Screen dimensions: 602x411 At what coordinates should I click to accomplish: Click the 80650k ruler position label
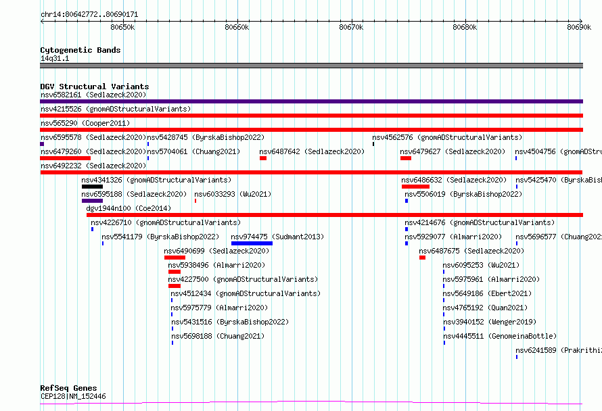click(122, 27)
